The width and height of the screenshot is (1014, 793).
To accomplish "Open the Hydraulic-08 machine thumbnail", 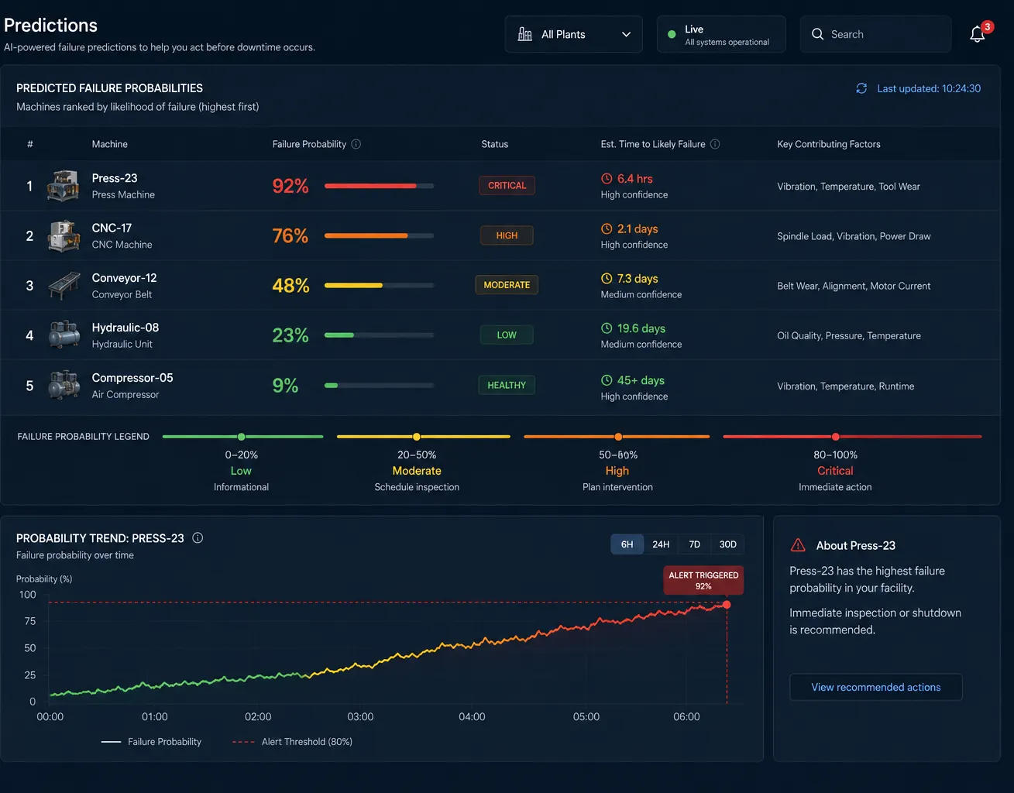I will (64, 335).
